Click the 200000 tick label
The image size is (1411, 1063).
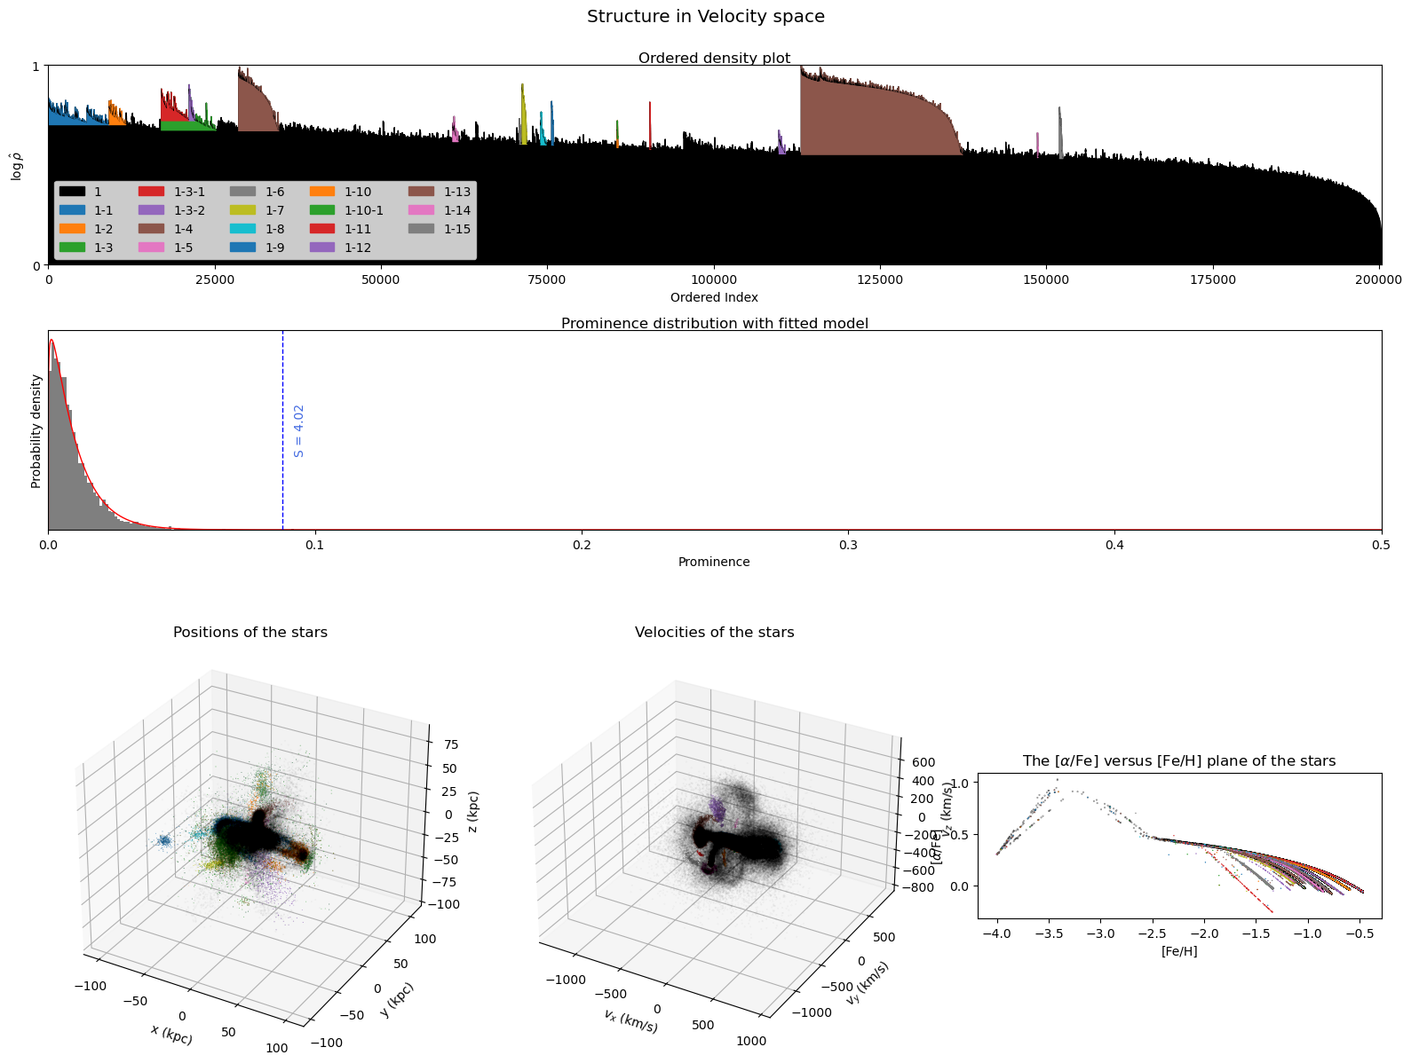[x=1379, y=280]
